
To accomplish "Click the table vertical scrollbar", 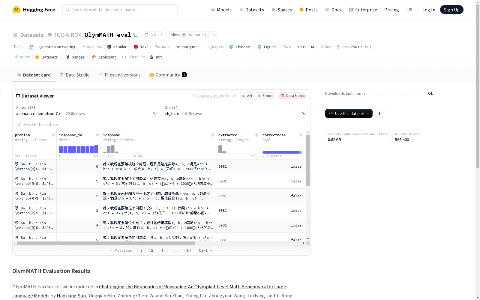I will coord(308,160).
